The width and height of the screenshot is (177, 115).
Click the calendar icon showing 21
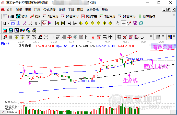click(x=5, y=30)
